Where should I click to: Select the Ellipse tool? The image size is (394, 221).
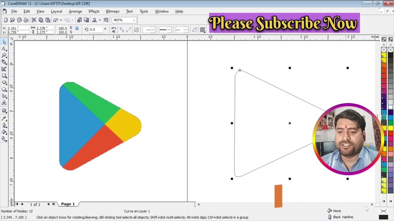point(4,82)
